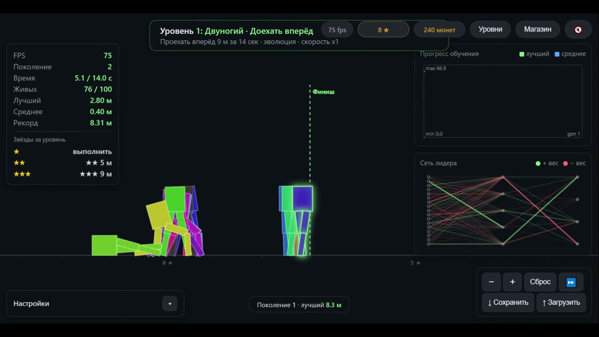Image resolution: width=599 pixels, height=337 pixels.
Task: Click the Финиш finish line marker
Action: point(323,92)
